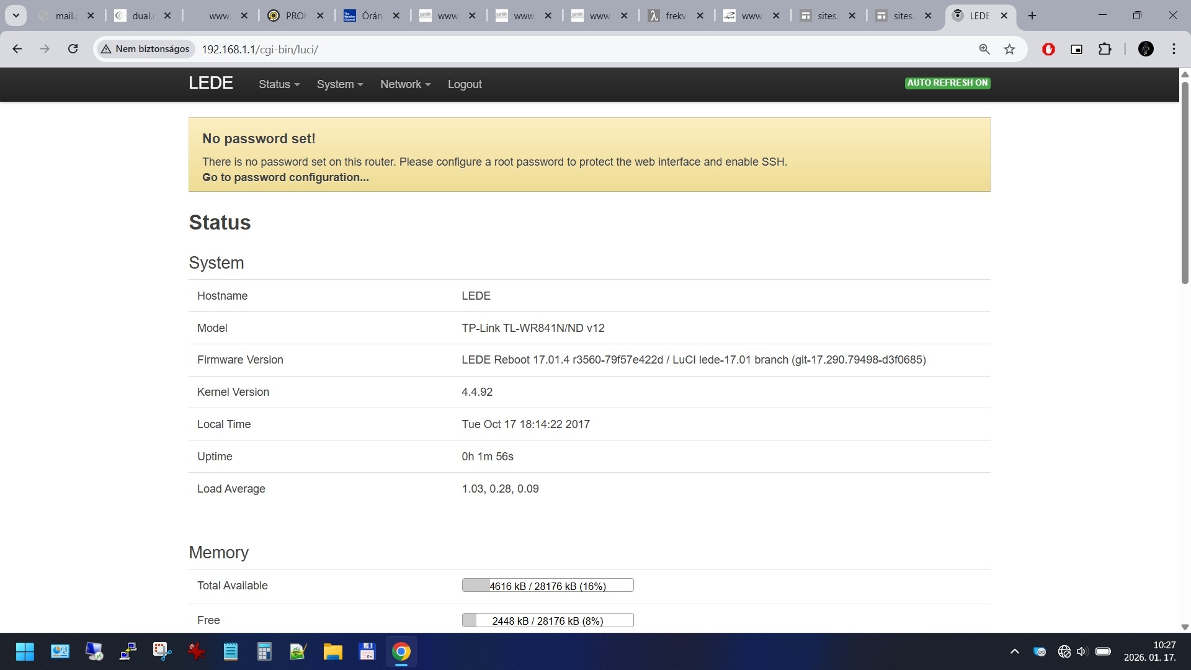This screenshot has width=1191, height=670.
Task: Reload the current router page
Action: coord(73,49)
